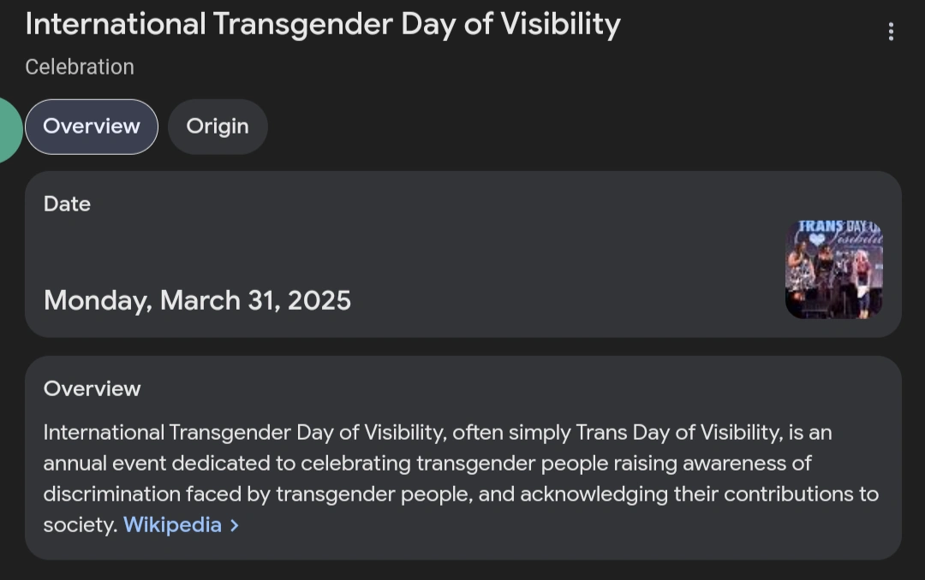Click the Monday, March 31, 2025 date text
Viewport: 925px width, 580px height.
pyautogui.click(x=197, y=300)
